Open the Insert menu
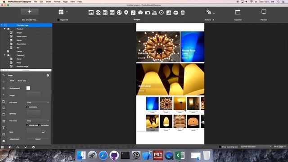 tap(49, 2)
